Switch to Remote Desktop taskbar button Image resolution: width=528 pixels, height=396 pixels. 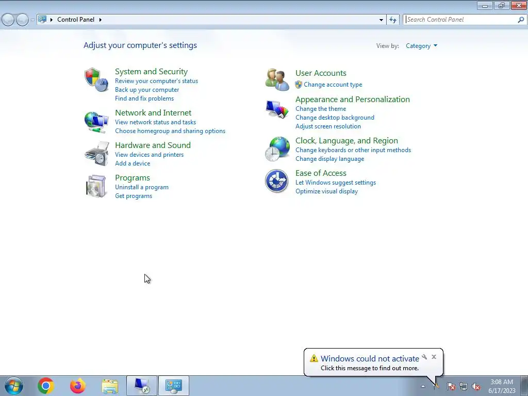point(142,386)
